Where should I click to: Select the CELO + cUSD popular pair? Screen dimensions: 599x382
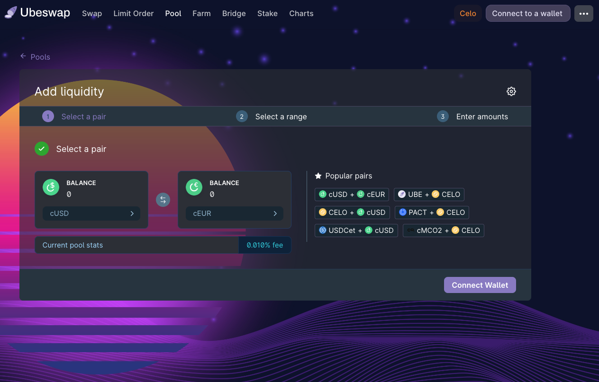click(x=352, y=212)
